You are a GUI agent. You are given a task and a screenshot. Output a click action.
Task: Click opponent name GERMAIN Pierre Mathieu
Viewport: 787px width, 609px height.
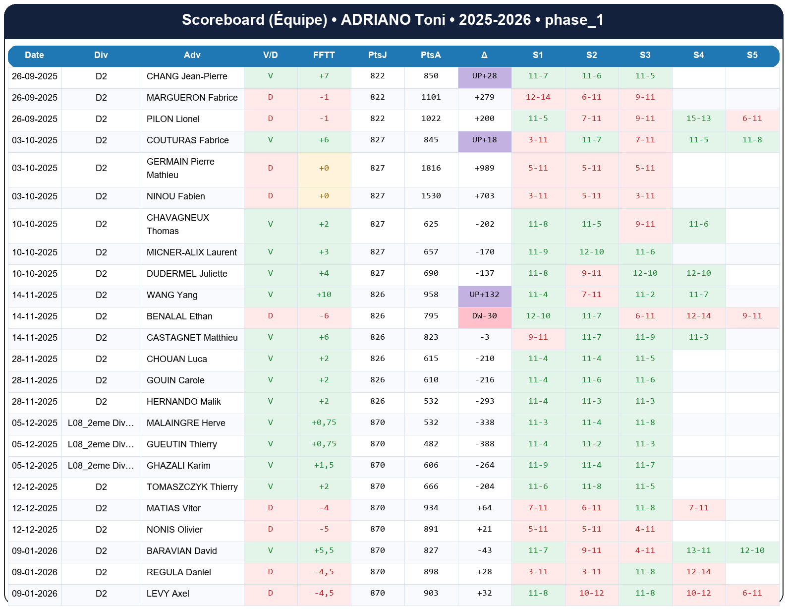[x=180, y=168]
